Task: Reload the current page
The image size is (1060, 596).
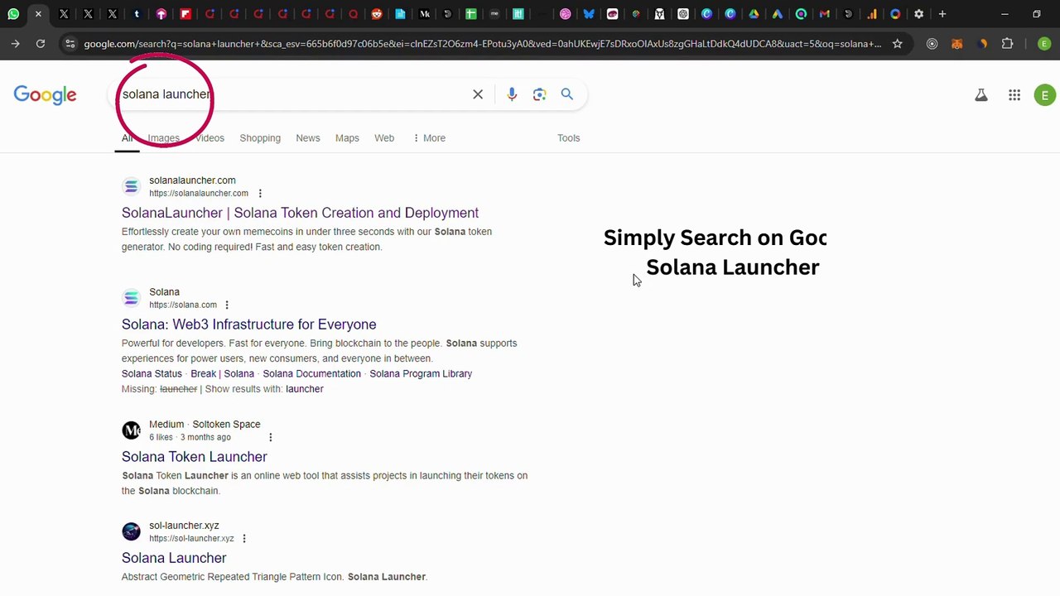Action: [41, 44]
